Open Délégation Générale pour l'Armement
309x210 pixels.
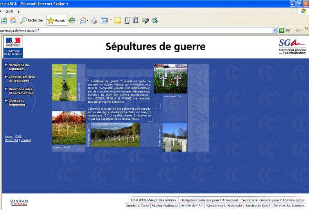pos(209,200)
